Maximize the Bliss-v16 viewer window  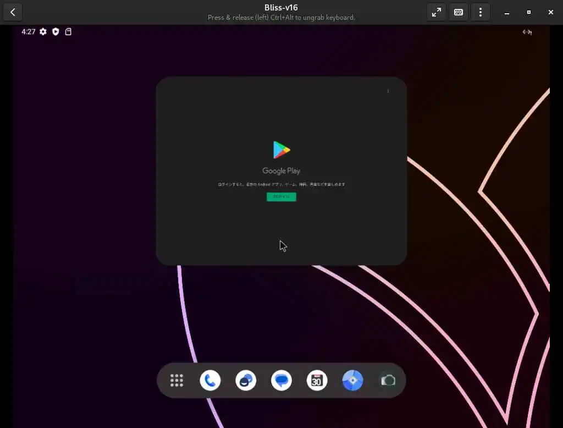click(528, 12)
